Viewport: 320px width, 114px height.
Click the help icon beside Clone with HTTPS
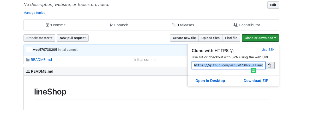(232, 51)
